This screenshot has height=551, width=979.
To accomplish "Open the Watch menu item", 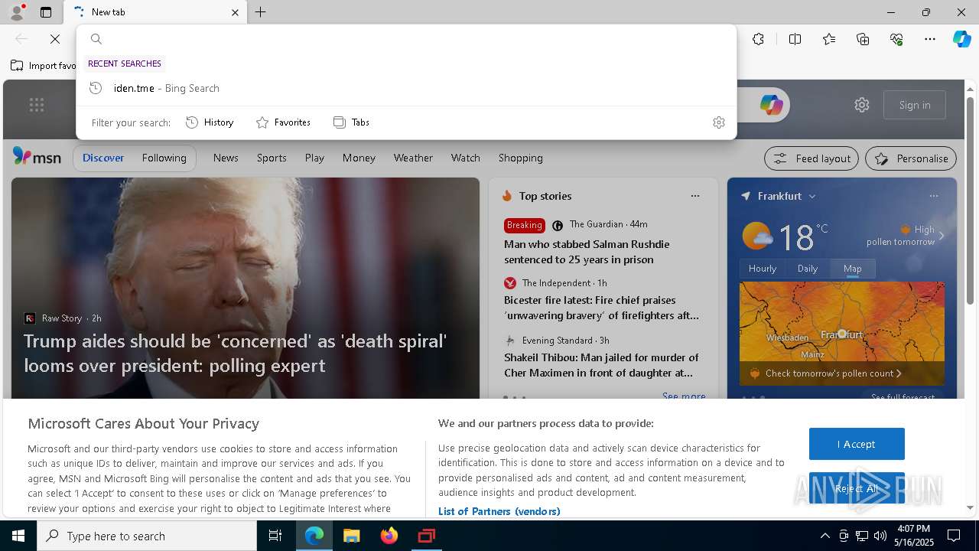I will [x=465, y=158].
